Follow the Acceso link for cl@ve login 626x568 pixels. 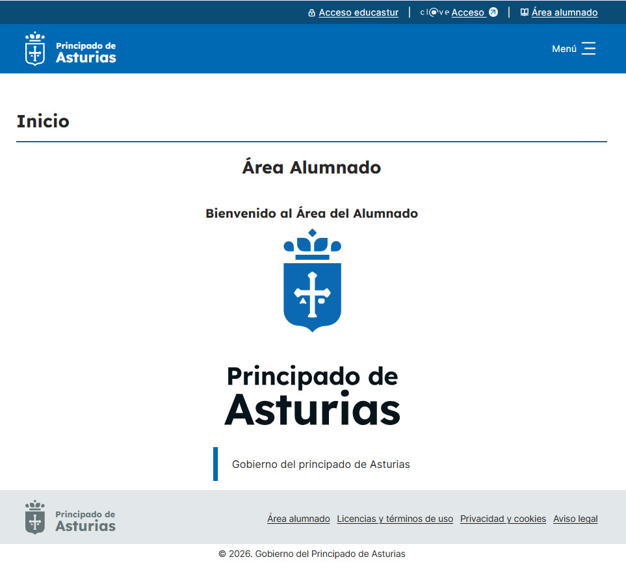click(x=468, y=12)
